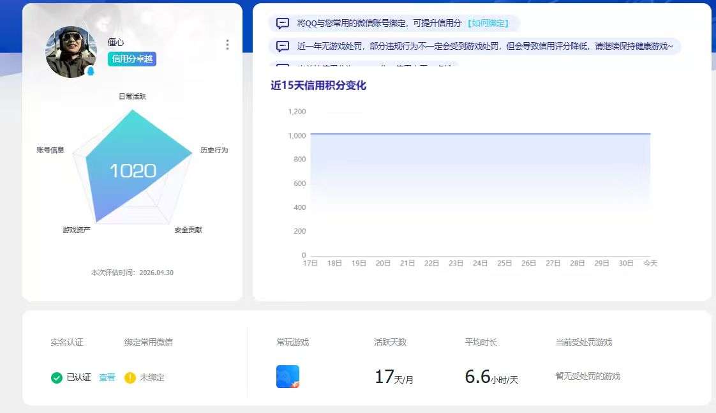Click the 绑定常用微信 heading
The height and width of the screenshot is (413, 716).
(149, 342)
